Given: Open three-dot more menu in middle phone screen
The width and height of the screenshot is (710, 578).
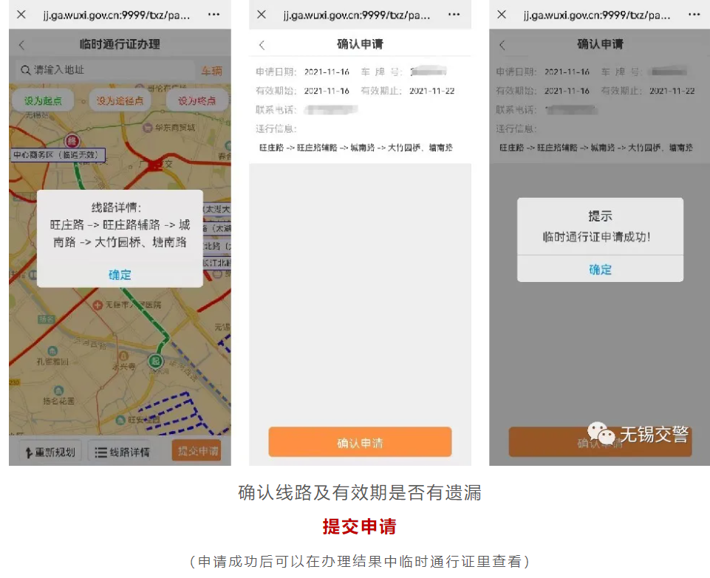Looking at the screenshot, I should 454,15.
